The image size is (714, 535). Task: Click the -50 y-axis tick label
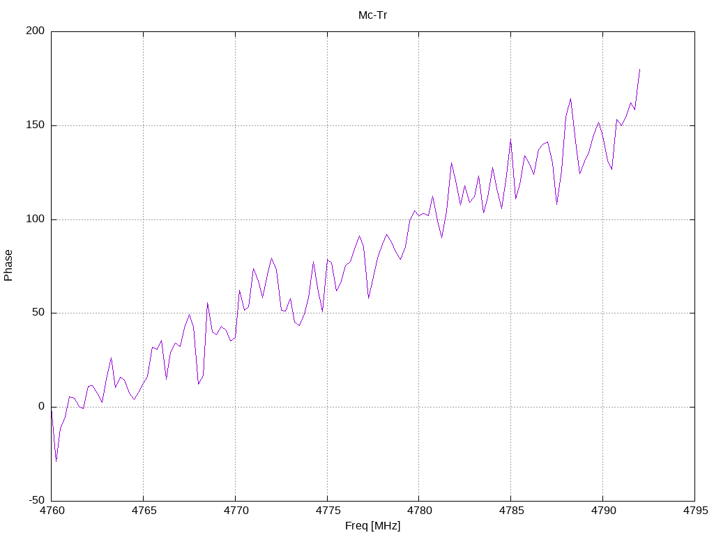pyautogui.click(x=37, y=500)
